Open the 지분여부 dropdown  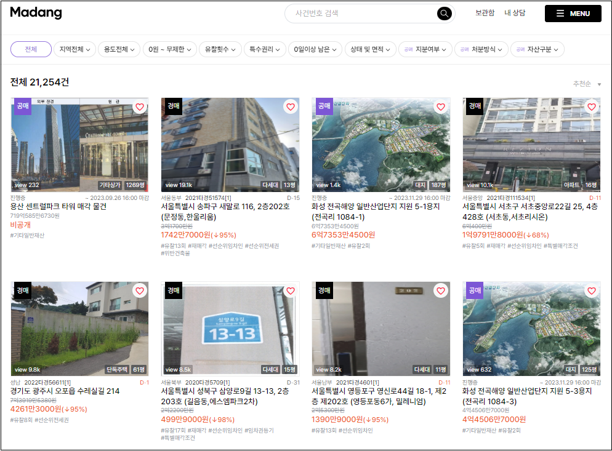click(x=425, y=49)
